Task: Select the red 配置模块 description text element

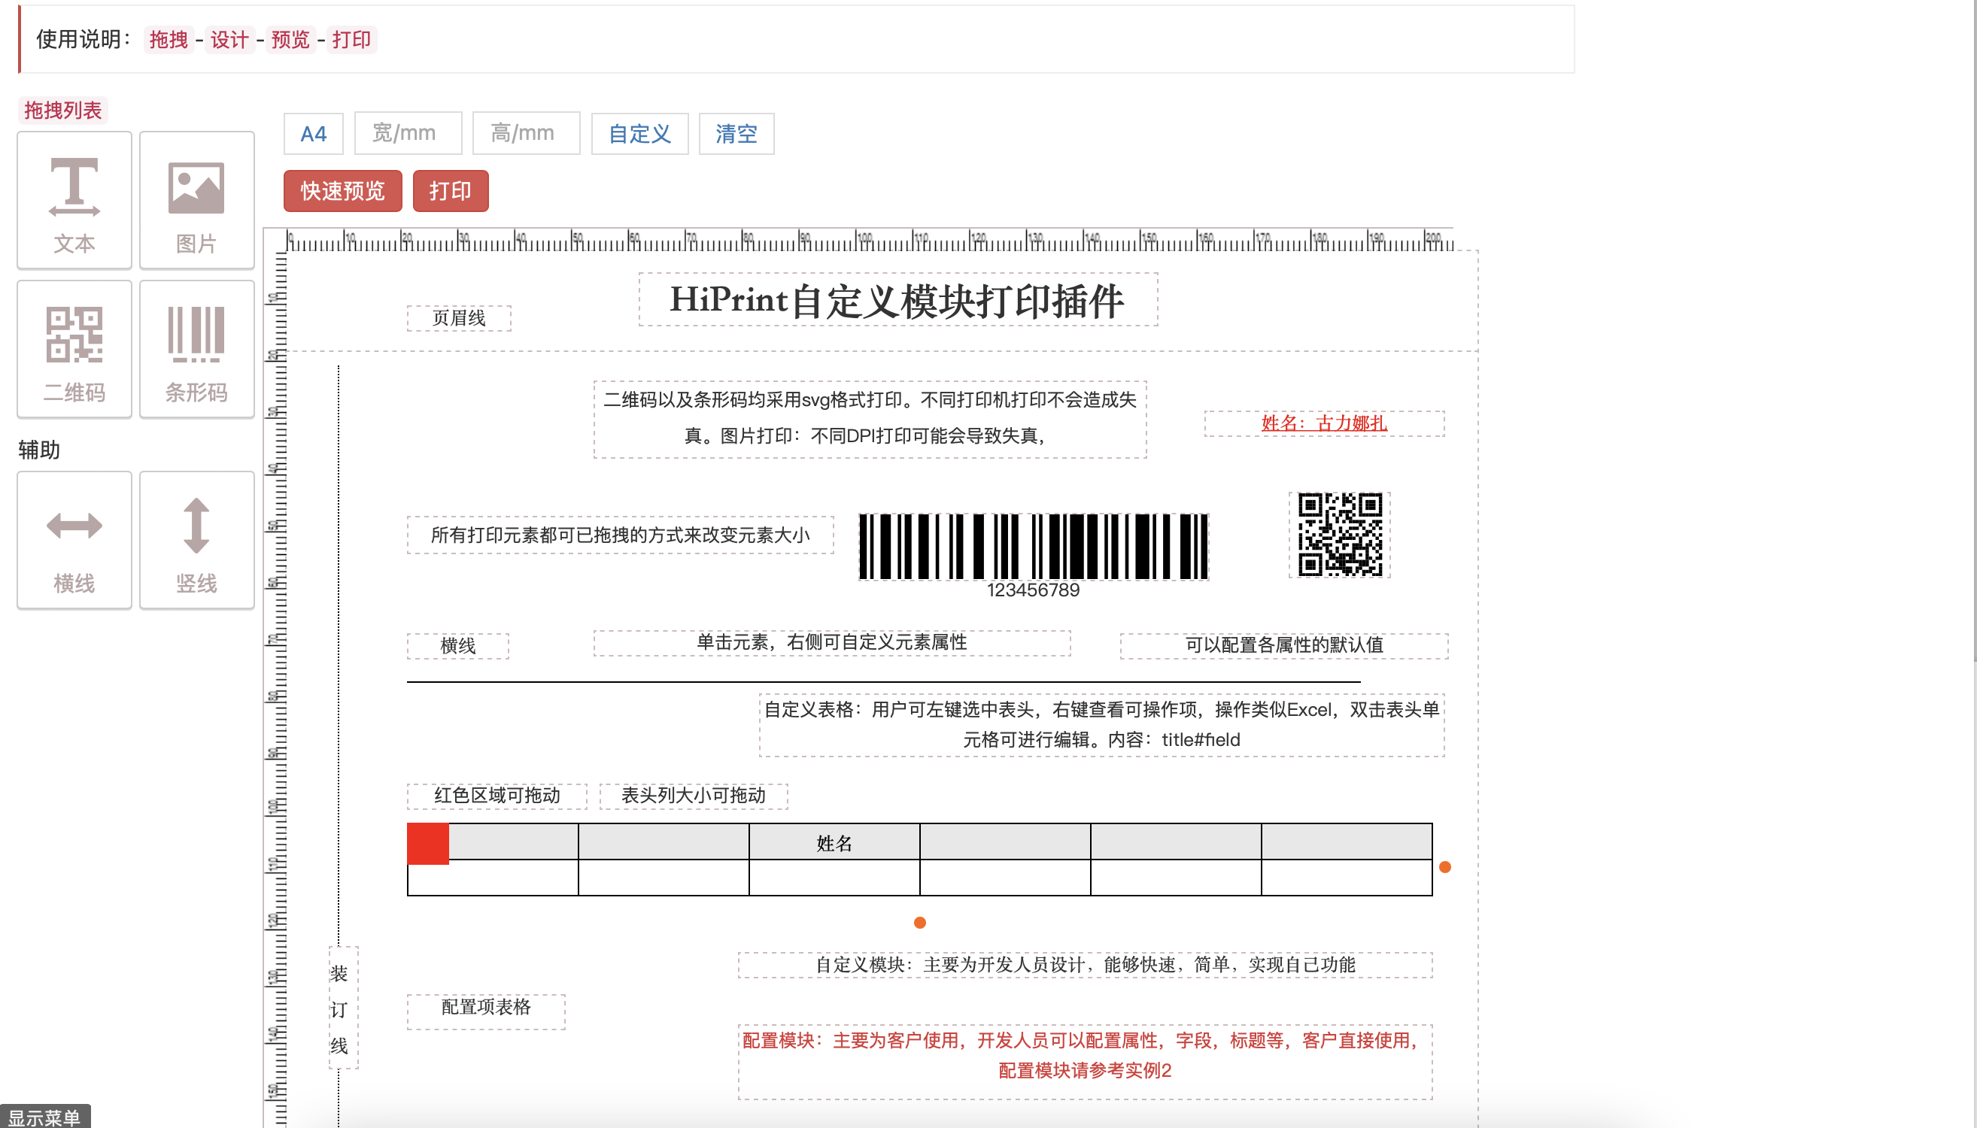Action: [1085, 1061]
